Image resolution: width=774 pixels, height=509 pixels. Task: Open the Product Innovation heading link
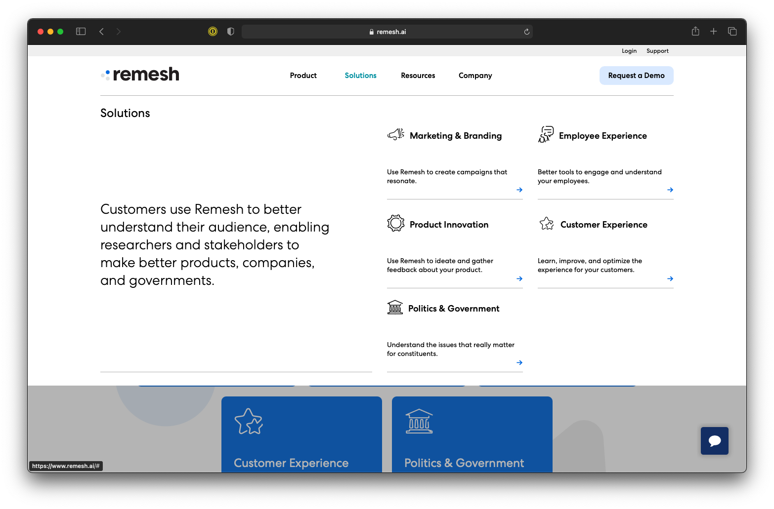pyautogui.click(x=449, y=225)
